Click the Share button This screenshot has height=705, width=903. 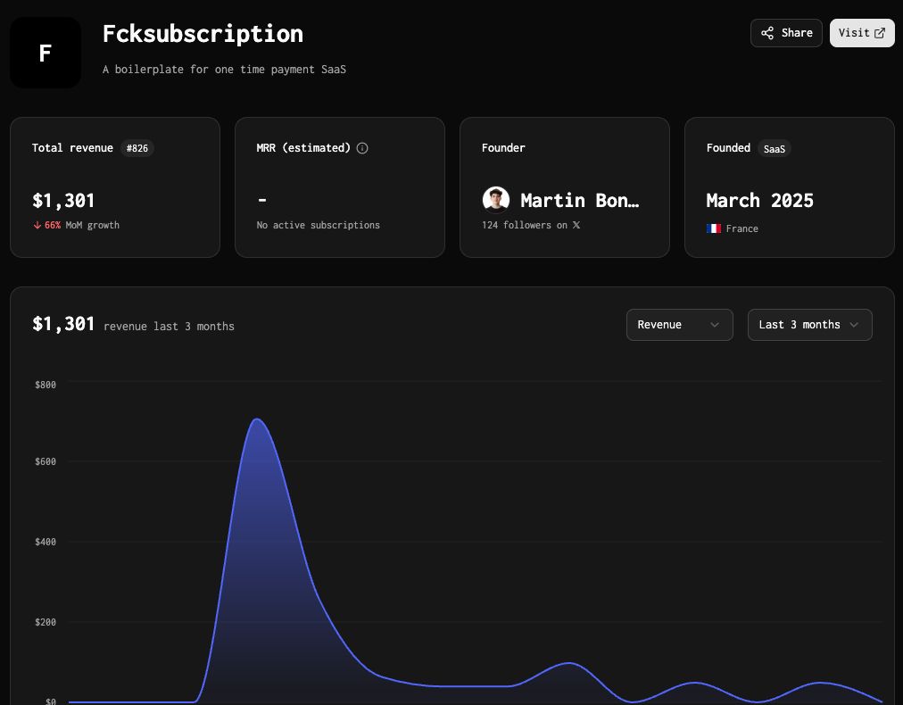(x=786, y=33)
